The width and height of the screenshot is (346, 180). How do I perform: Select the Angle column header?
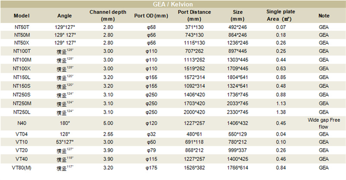coord(64,16)
